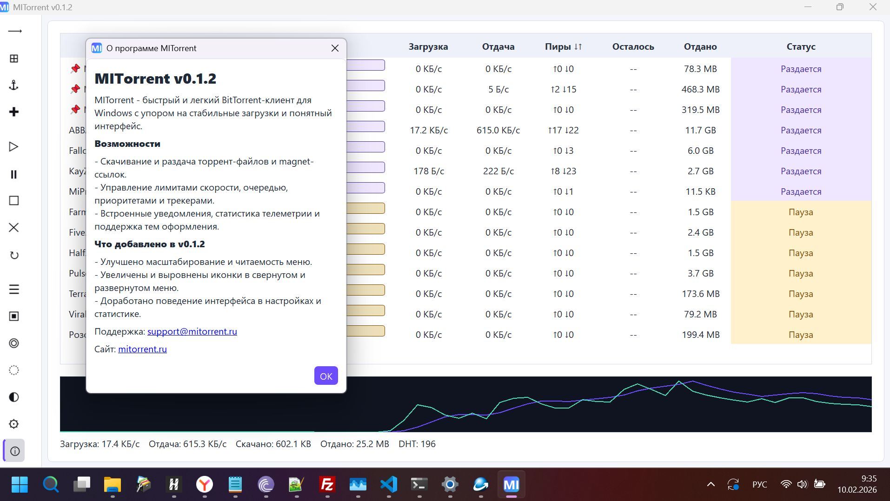The image size is (890, 501).
Task: Show hidden tray icons with the chevron
Action: pos(711,484)
